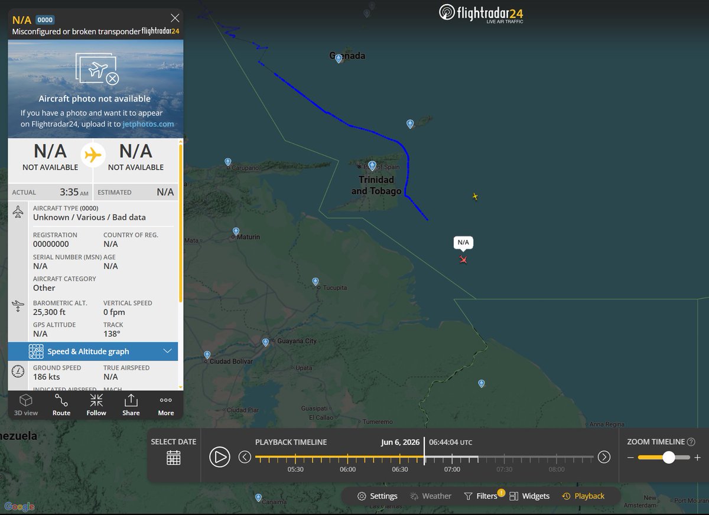Screen dimensions: 709x515
Task: Click the Tobago airport marker
Action: (x=410, y=124)
